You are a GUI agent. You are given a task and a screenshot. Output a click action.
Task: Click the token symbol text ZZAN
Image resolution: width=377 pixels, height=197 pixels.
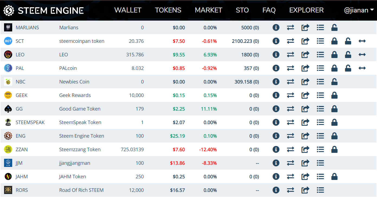coord(22,150)
